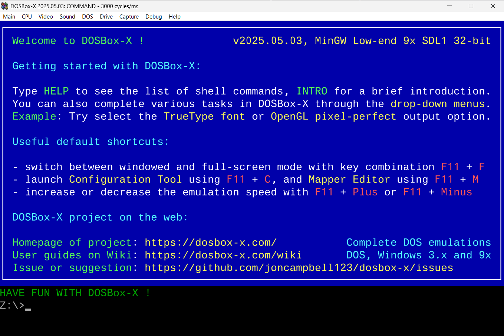This screenshot has height=336, width=504.
Task: Click the highlighted HELP keyword
Action: tap(56, 91)
